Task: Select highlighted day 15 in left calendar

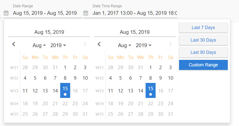Action: [x=65, y=90]
